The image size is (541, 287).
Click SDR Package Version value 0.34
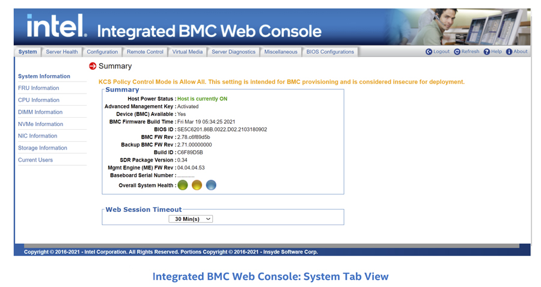click(182, 160)
